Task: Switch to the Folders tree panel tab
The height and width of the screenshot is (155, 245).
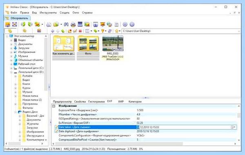Action: coord(10,31)
